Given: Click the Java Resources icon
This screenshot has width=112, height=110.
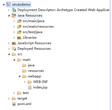Looking at the screenshot, I should click(14, 15).
